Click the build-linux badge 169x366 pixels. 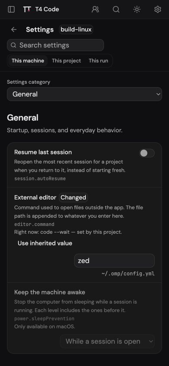[x=76, y=29]
